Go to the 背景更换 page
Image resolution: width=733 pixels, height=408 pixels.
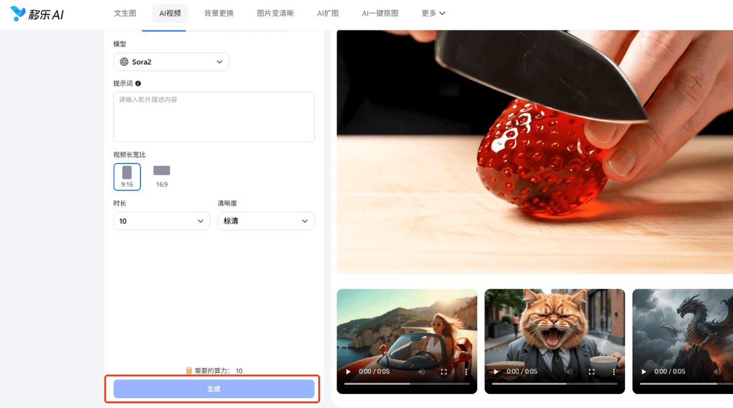click(219, 13)
